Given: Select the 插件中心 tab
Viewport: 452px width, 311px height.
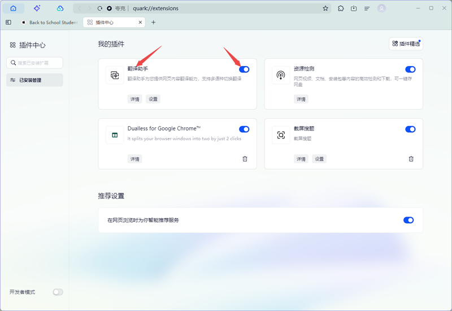Looking at the screenshot, I should pyautogui.click(x=114, y=22).
